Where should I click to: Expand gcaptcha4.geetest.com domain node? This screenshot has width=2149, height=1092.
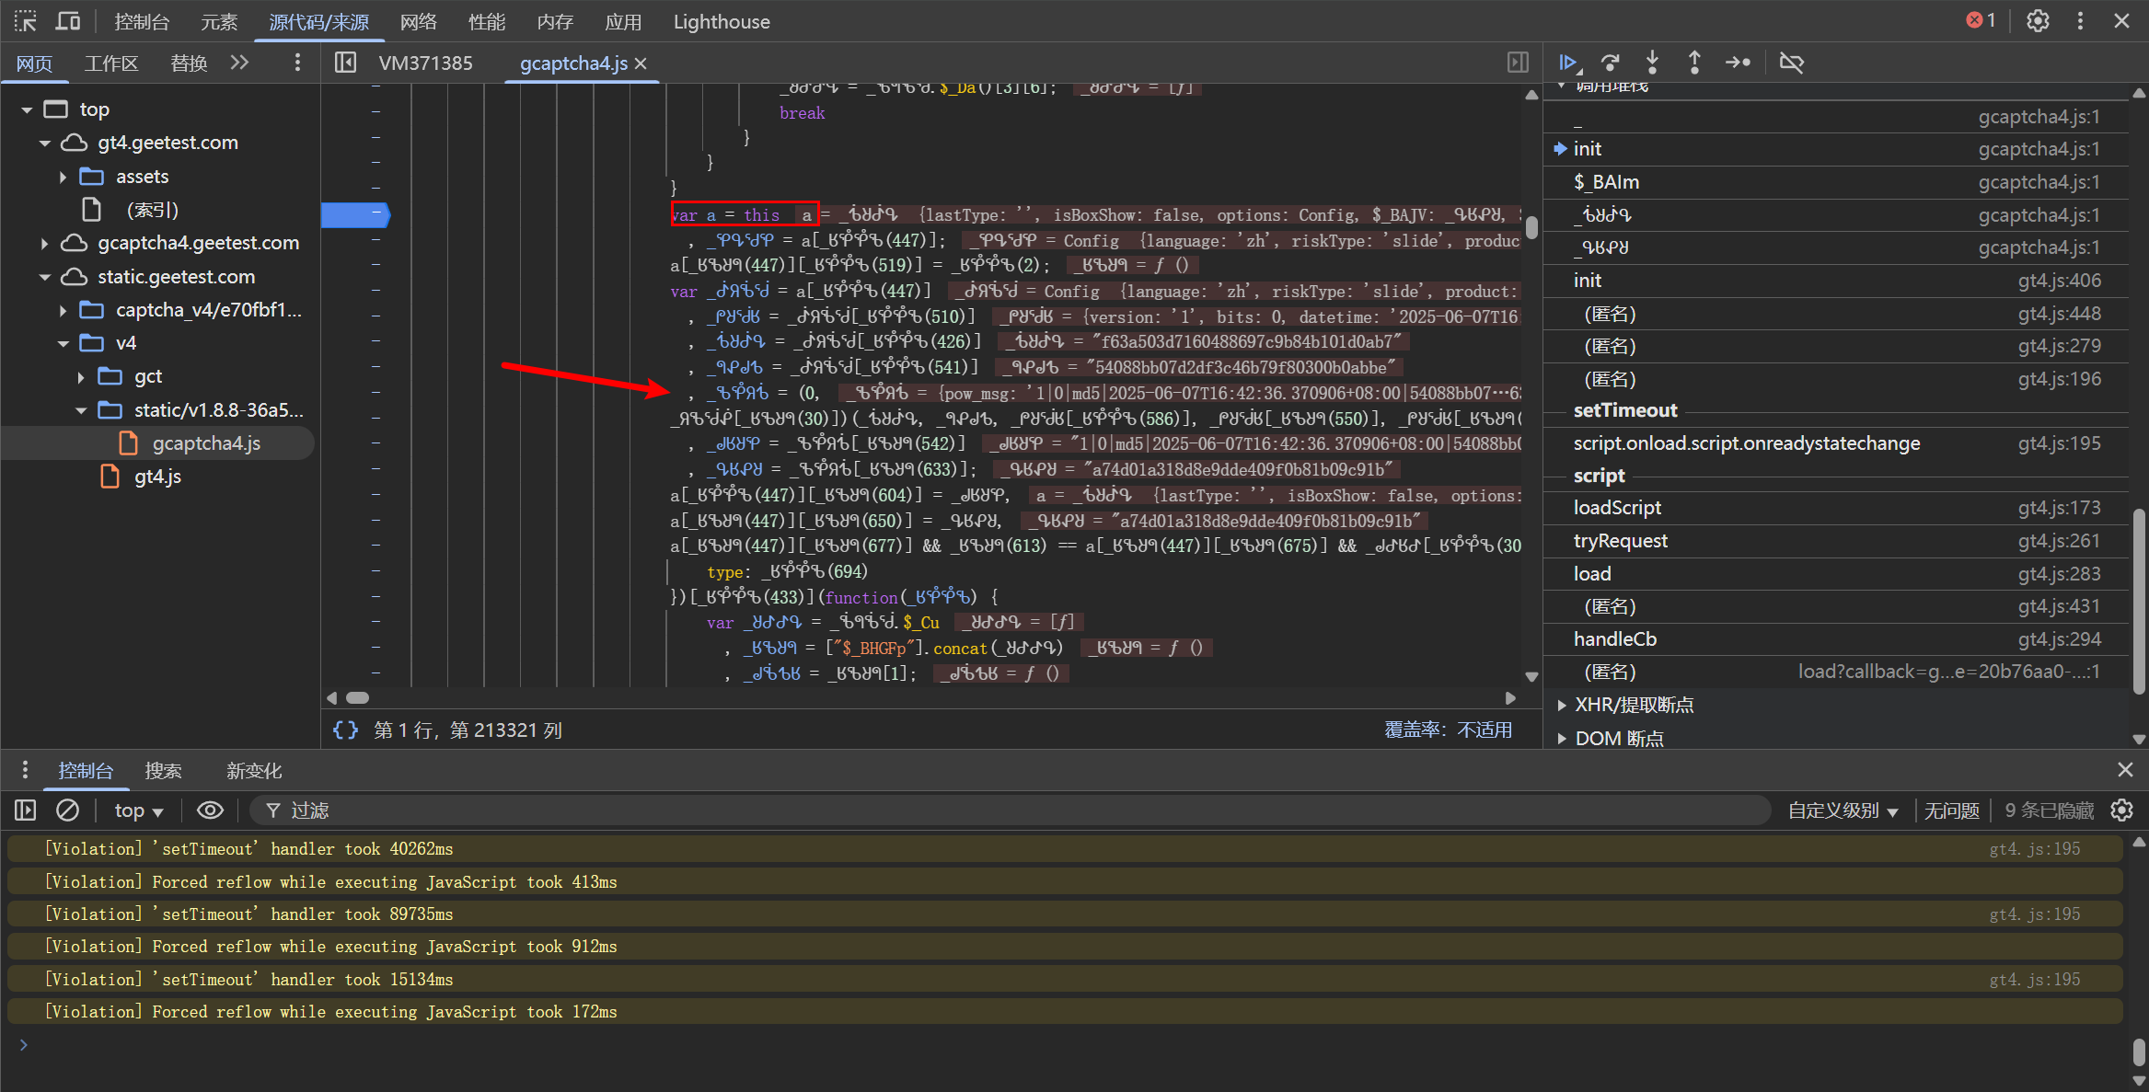pyautogui.click(x=44, y=243)
